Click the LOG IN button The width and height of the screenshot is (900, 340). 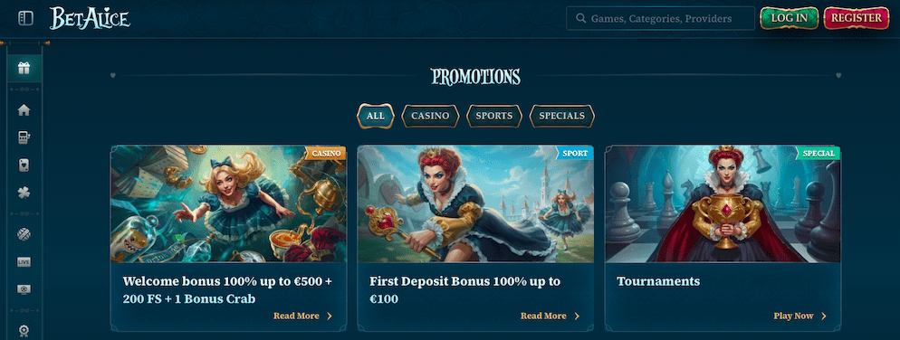click(x=790, y=18)
